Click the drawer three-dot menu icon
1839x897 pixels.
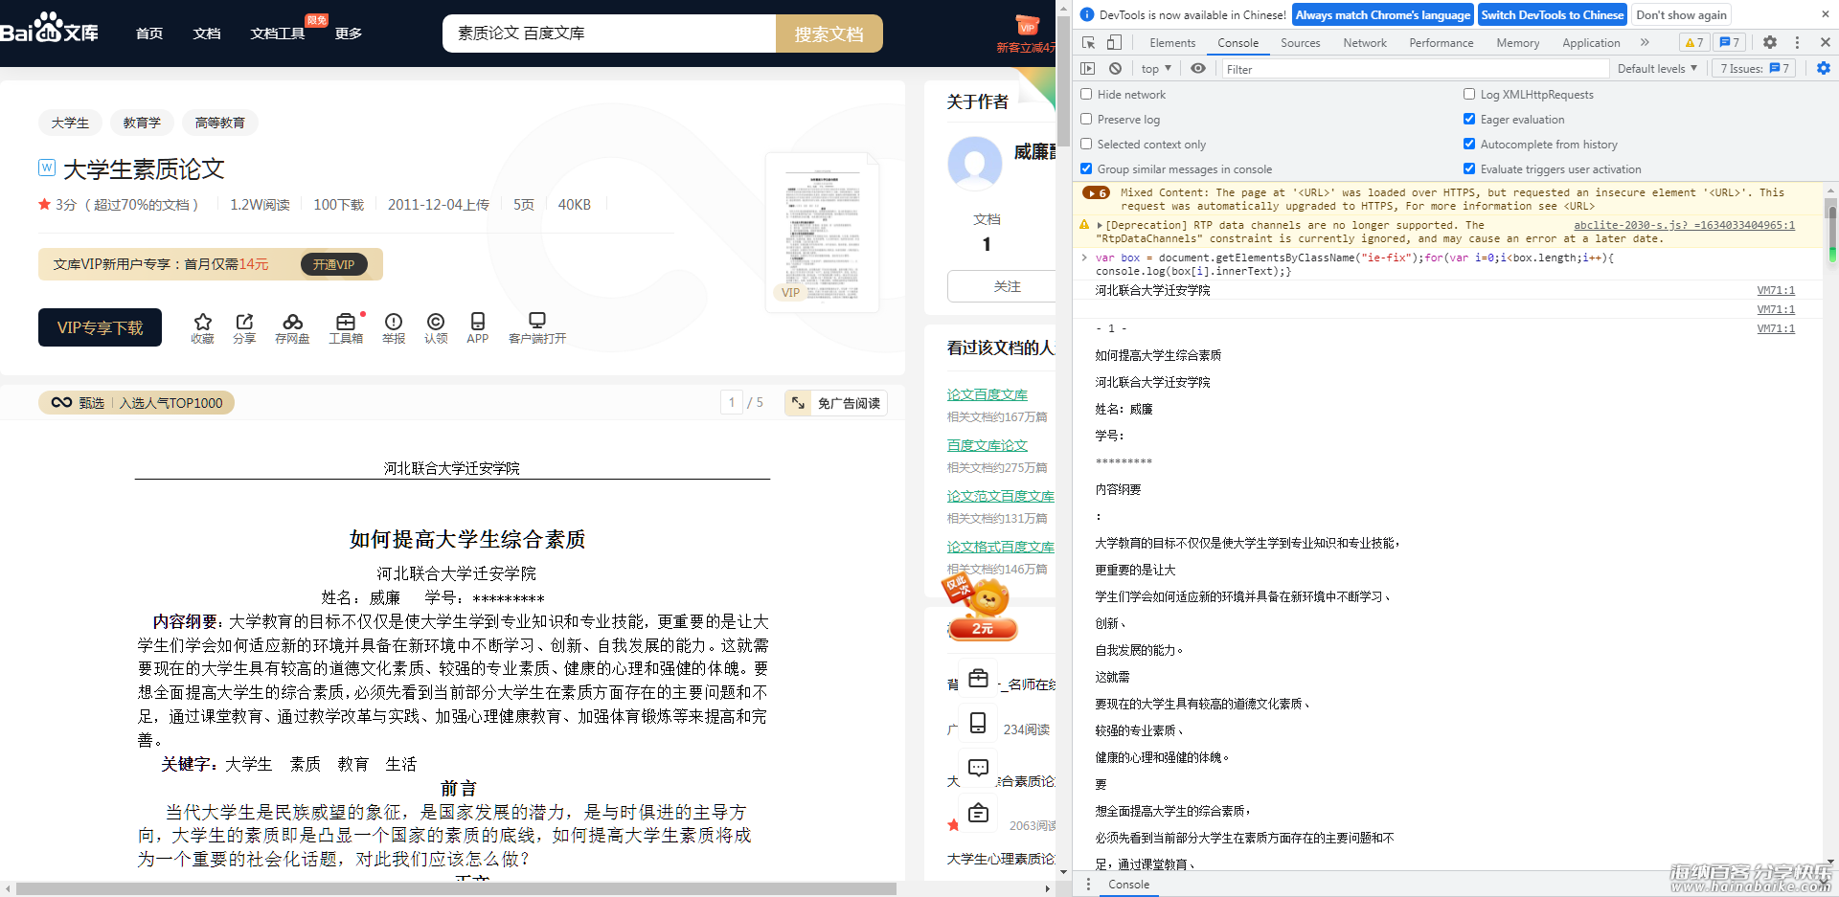click(x=1088, y=885)
